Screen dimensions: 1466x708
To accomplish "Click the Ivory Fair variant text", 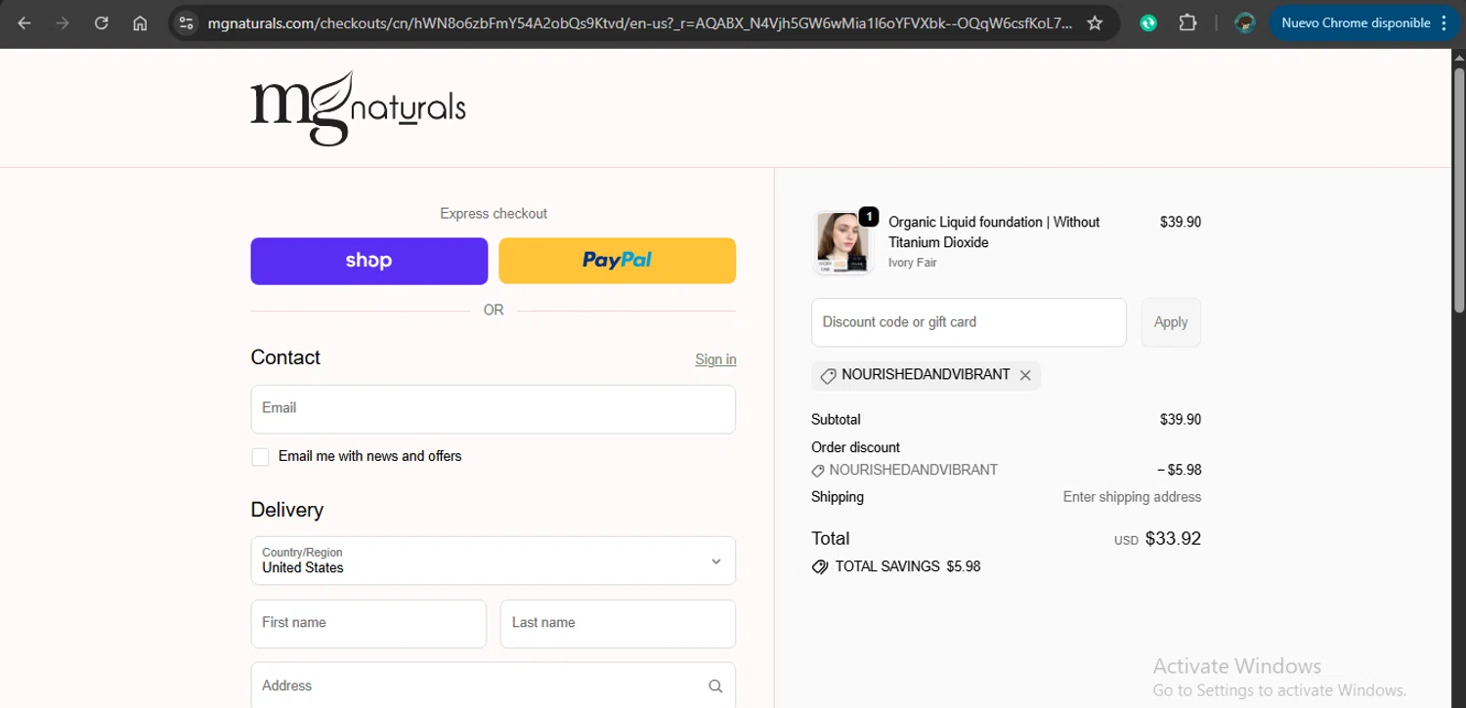I will 913,263.
